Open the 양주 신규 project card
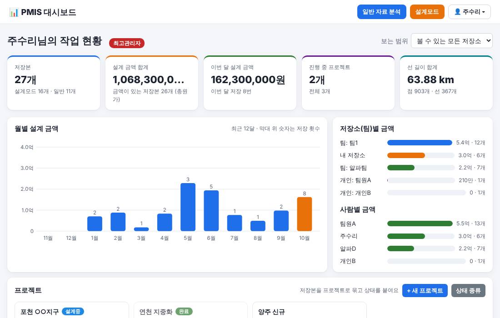Image resolution: width=500 pixels, height=318 pixels. pos(309,310)
